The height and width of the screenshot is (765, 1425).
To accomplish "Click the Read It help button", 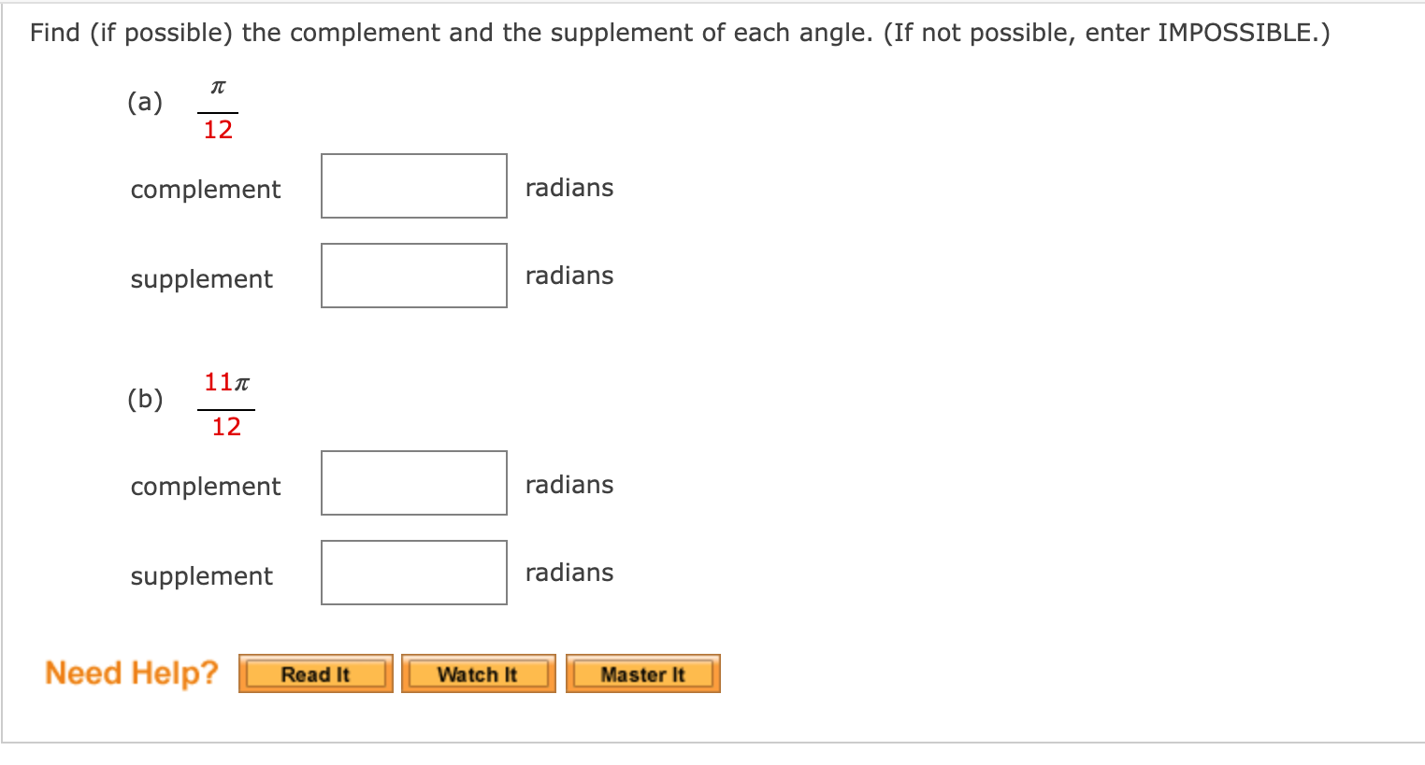I will point(315,673).
